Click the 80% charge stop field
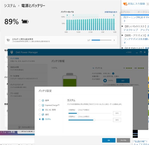The width and height of the screenshot is (149, 145). pyautogui.click(x=117, y=120)
